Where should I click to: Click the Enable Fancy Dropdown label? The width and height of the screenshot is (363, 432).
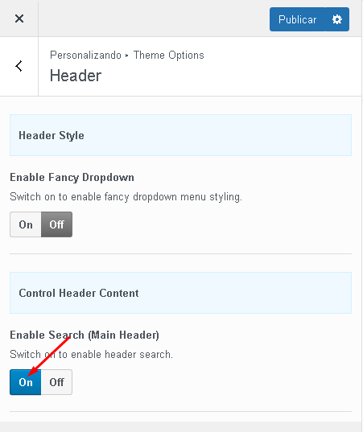click(x=72, y=177)
